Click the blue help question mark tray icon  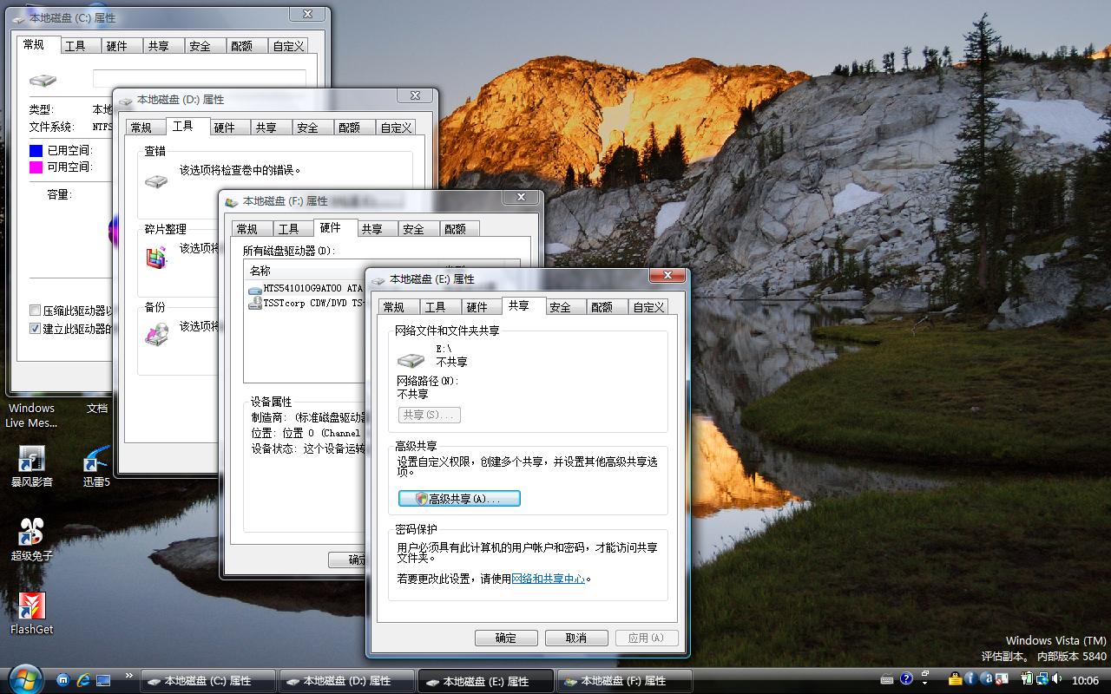907,679
